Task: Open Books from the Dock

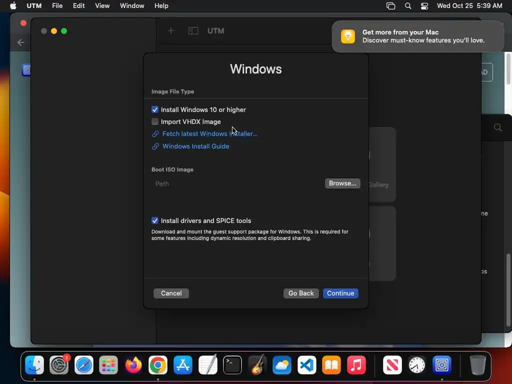Action: click(331, 364)
